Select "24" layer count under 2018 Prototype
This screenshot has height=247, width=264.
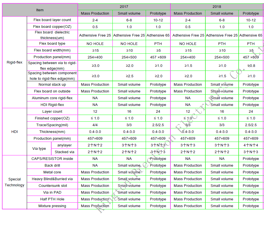click(251, 112)
